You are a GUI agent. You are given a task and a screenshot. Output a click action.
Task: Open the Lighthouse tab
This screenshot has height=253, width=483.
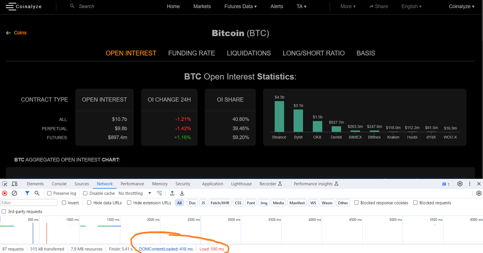click(x=242, y=184)
